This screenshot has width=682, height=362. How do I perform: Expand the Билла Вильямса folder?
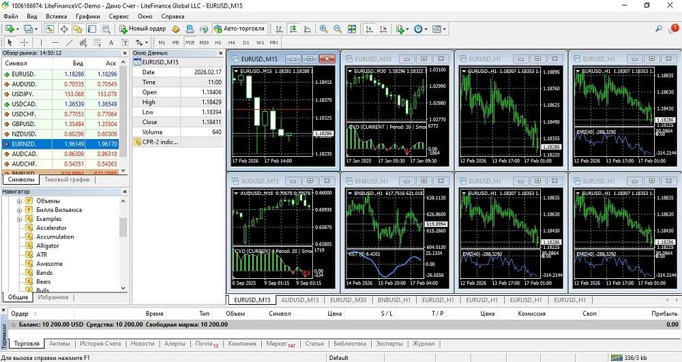(x=19, y=210)
